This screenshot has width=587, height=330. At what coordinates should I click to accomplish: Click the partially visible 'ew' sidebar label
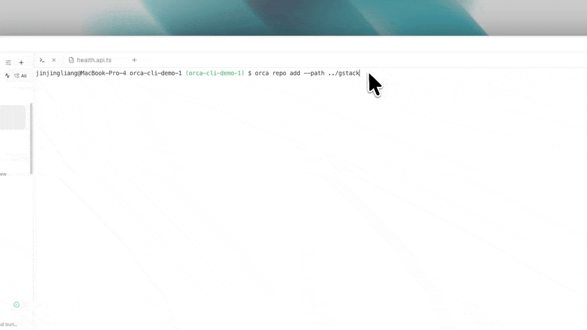point(4,174)
